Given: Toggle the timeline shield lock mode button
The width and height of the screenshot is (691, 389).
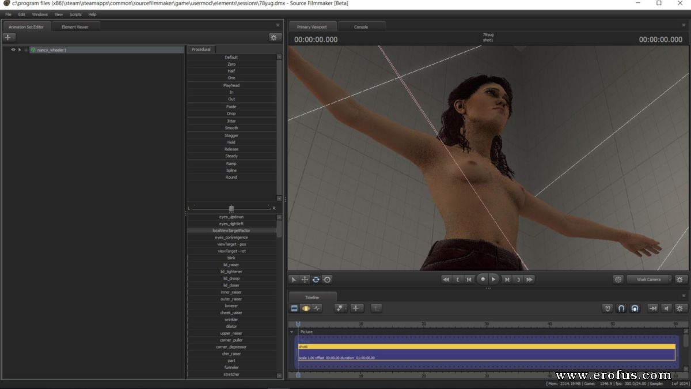Looking at the screenshot, I should click(607, 308).
